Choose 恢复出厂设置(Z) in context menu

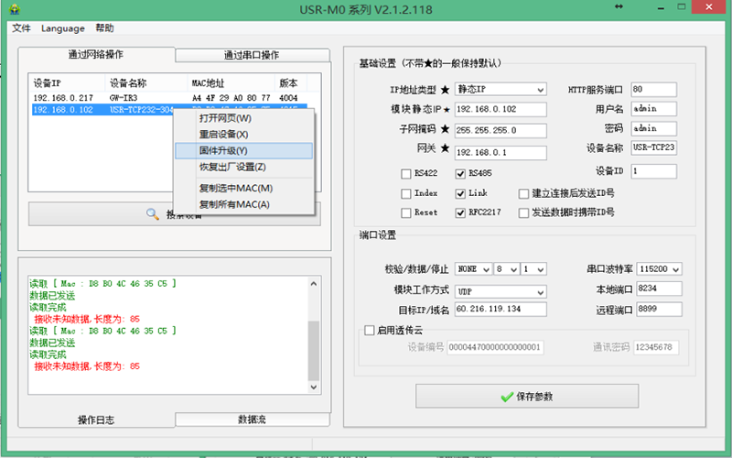point(232,168)
